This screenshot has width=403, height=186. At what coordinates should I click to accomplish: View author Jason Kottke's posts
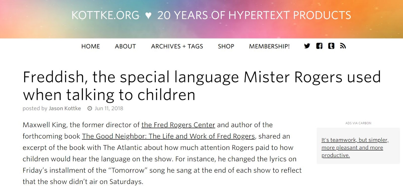click(x=65, y=109)
